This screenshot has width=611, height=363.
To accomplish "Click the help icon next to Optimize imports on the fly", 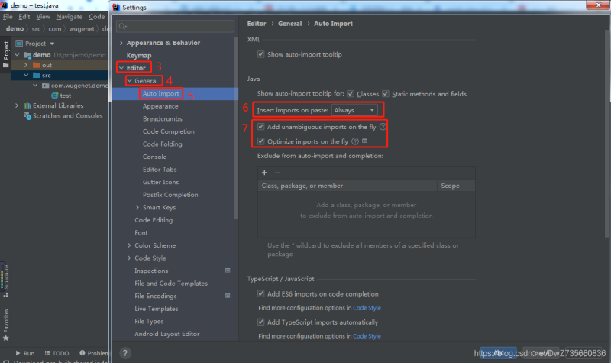I will (355, 141).
